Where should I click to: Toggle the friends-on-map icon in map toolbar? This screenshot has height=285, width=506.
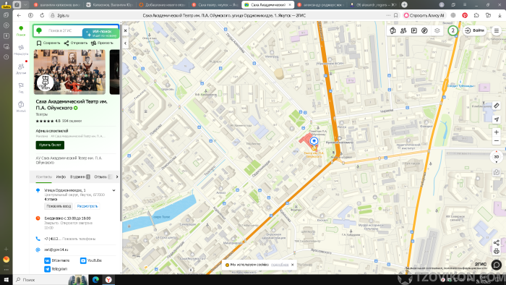403,30
